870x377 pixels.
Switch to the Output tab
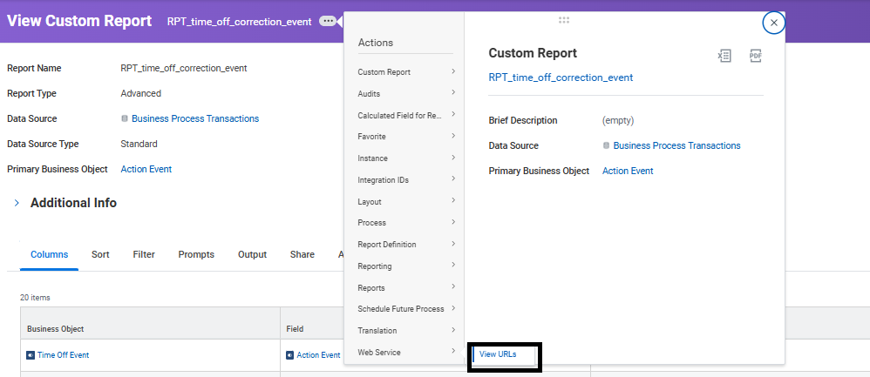click(253, 254)
